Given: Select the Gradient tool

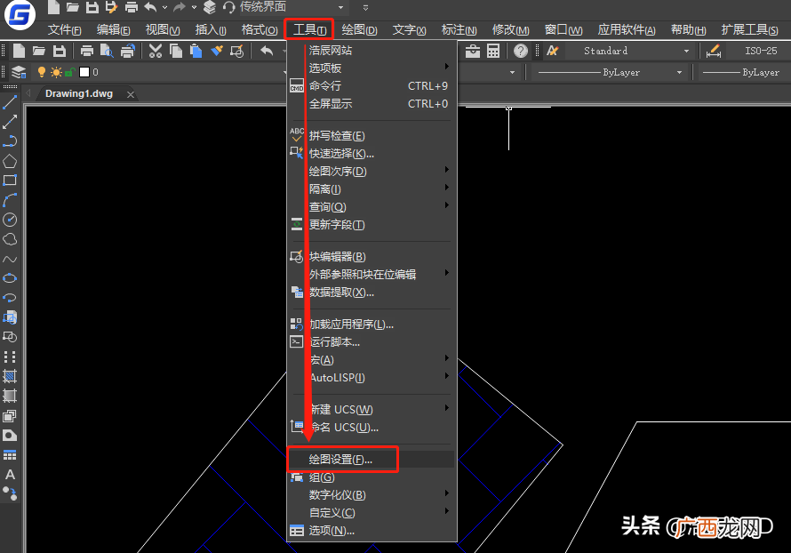Looking at the screenshot, I should tap(10, 396).
